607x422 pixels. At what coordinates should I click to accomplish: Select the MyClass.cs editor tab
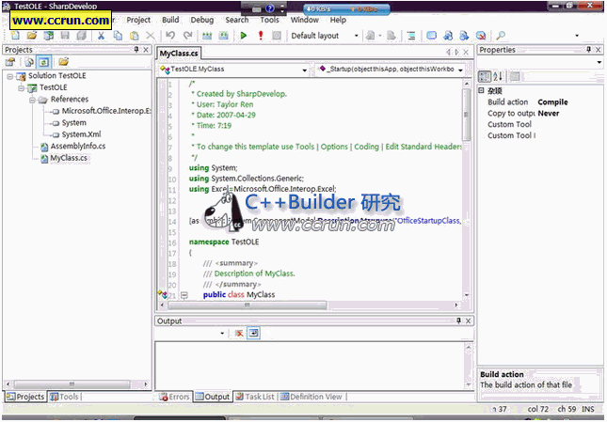[x=179, y=54]
